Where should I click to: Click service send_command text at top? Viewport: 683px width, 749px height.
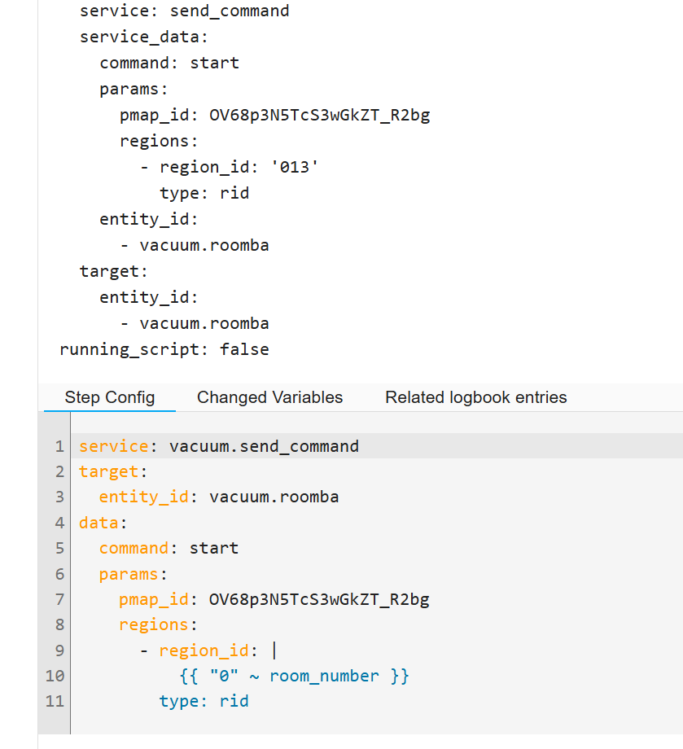[x=184, y=11]
